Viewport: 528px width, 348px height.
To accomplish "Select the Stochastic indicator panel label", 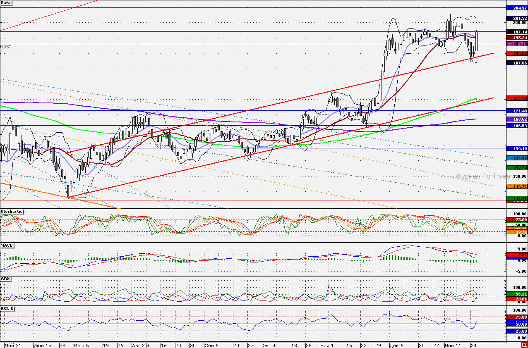I will point(11,212).
